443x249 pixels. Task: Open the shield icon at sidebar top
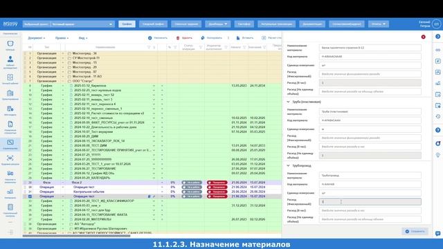(x=10, y=44)
